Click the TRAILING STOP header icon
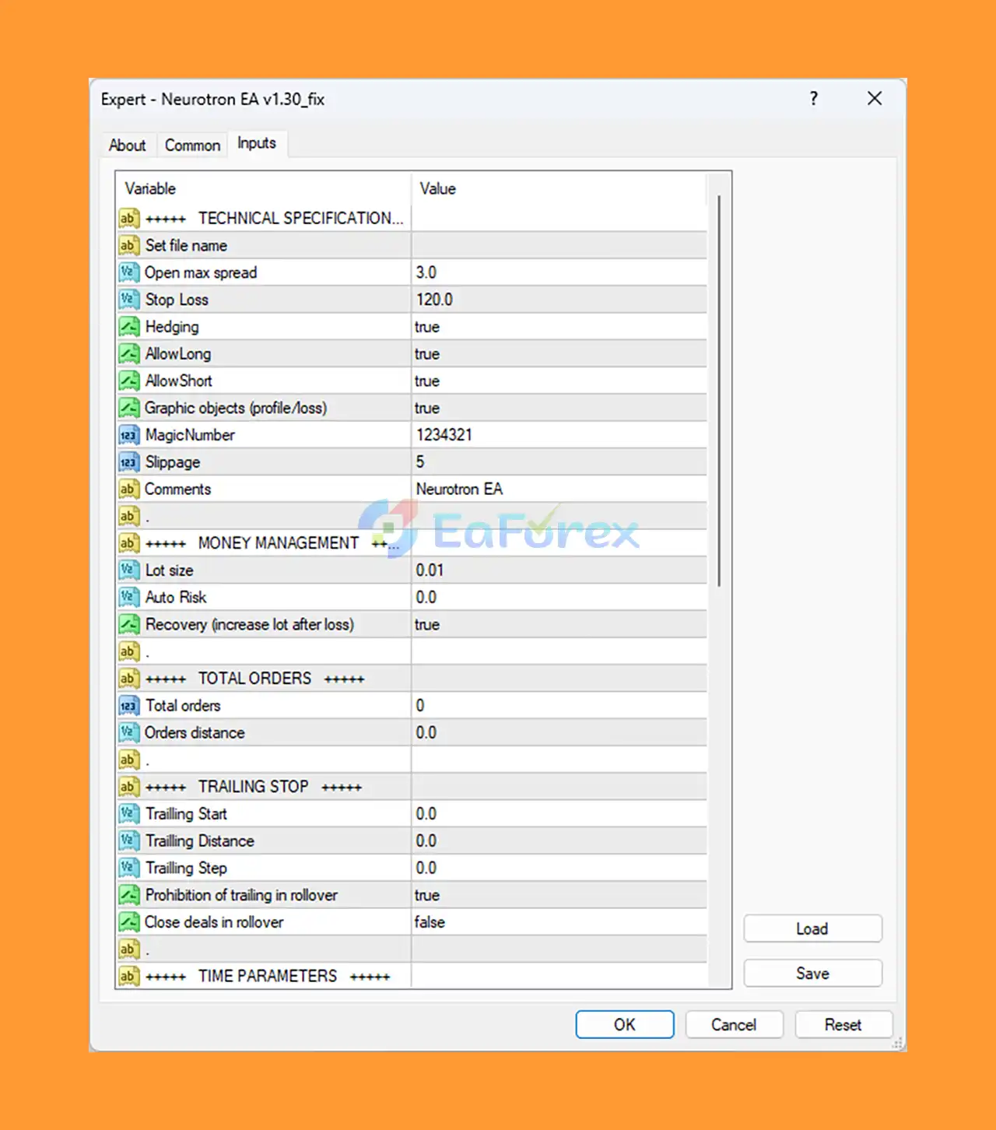The image size is (996, 1130). coord(128,787)
